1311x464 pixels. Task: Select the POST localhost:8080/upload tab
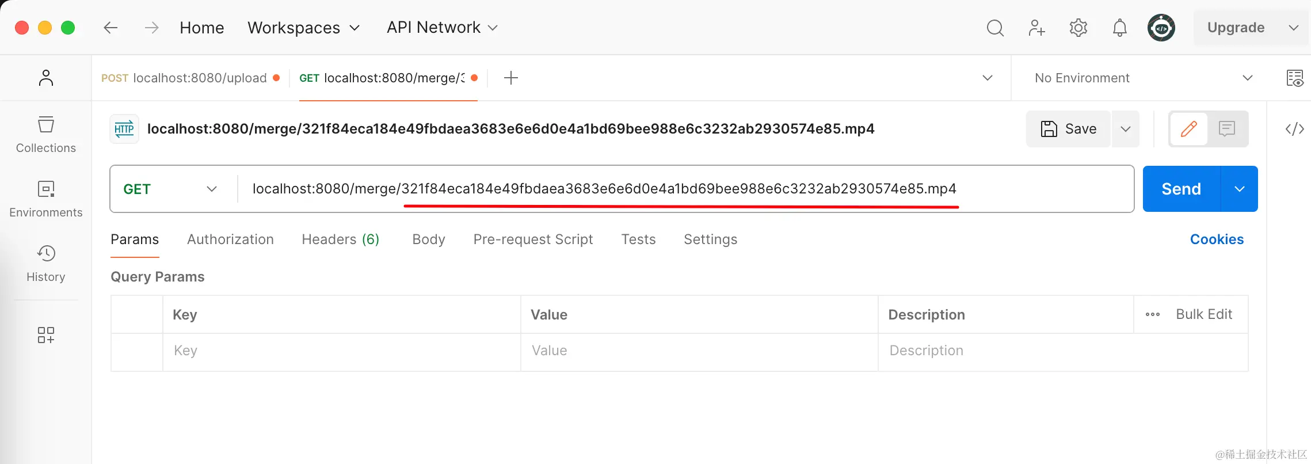[190, 78]
